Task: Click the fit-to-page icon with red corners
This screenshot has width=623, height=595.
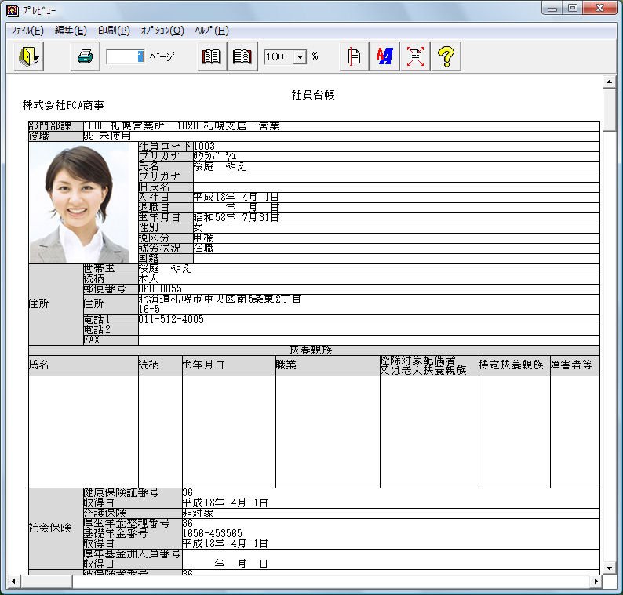Action: (415, 56)
